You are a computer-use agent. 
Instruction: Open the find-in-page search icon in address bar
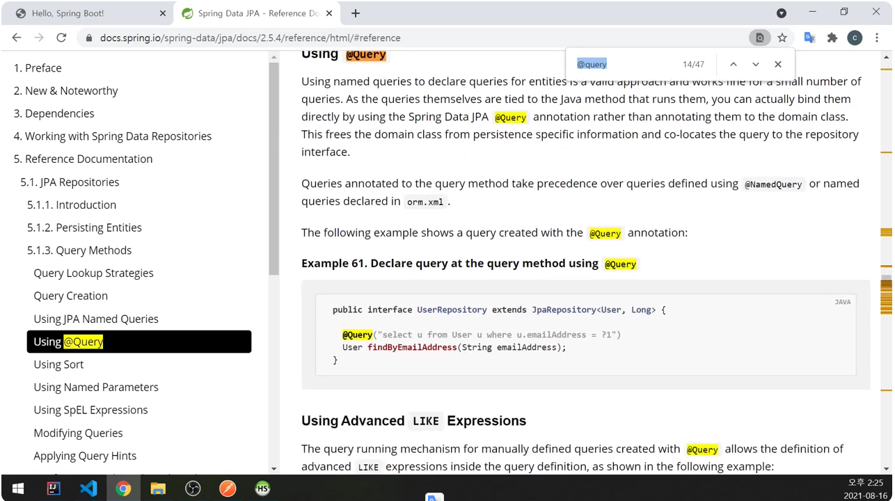(760, 38)
